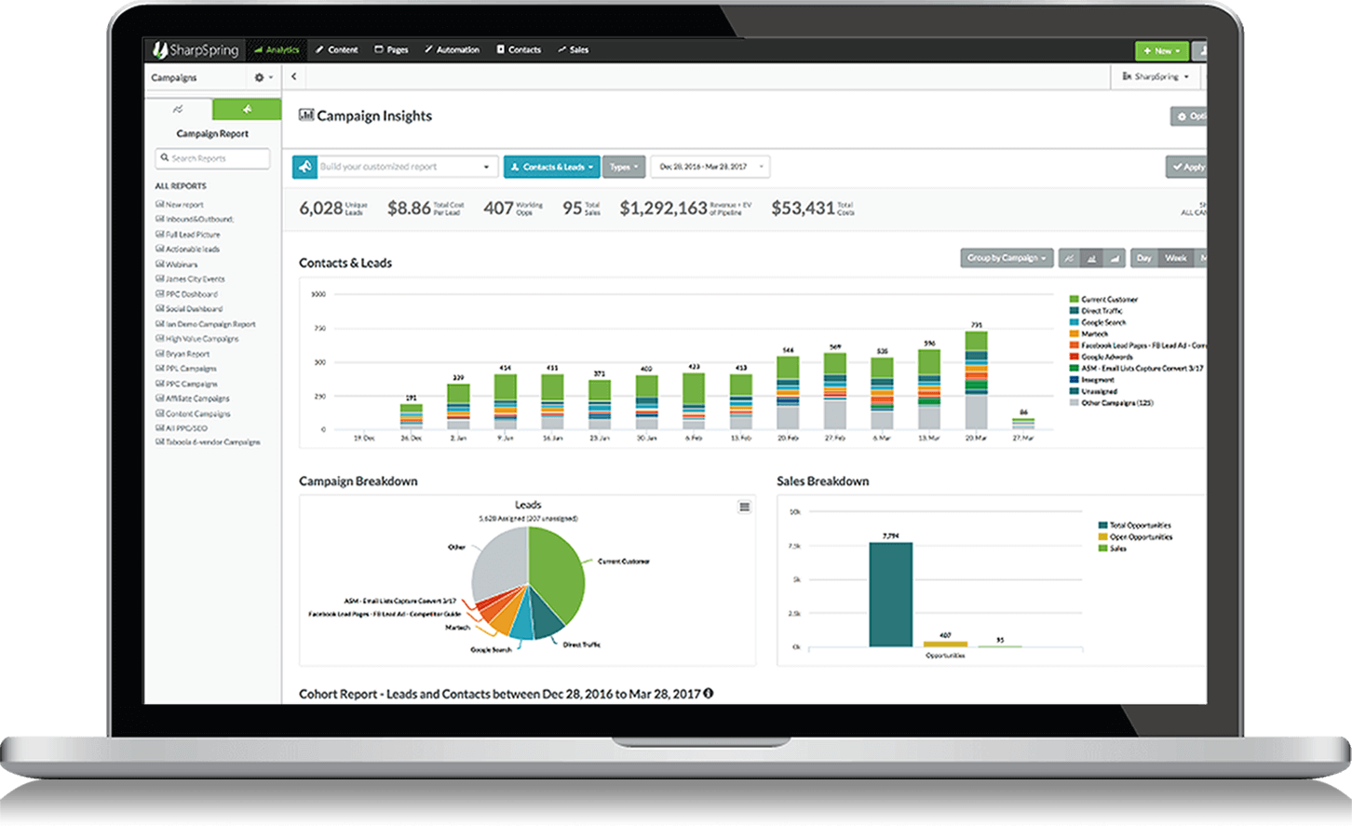Select the stacked bar chart view icon

(1091, 257)
